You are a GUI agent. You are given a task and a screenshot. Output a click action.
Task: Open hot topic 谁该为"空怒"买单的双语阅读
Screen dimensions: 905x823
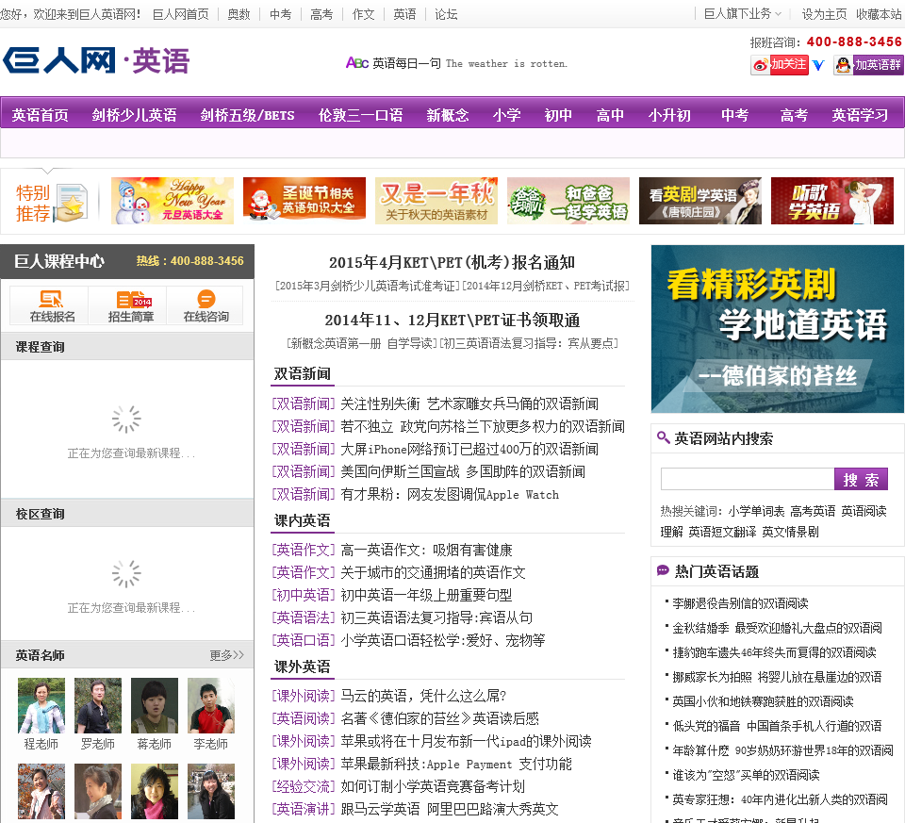(746, 775)
